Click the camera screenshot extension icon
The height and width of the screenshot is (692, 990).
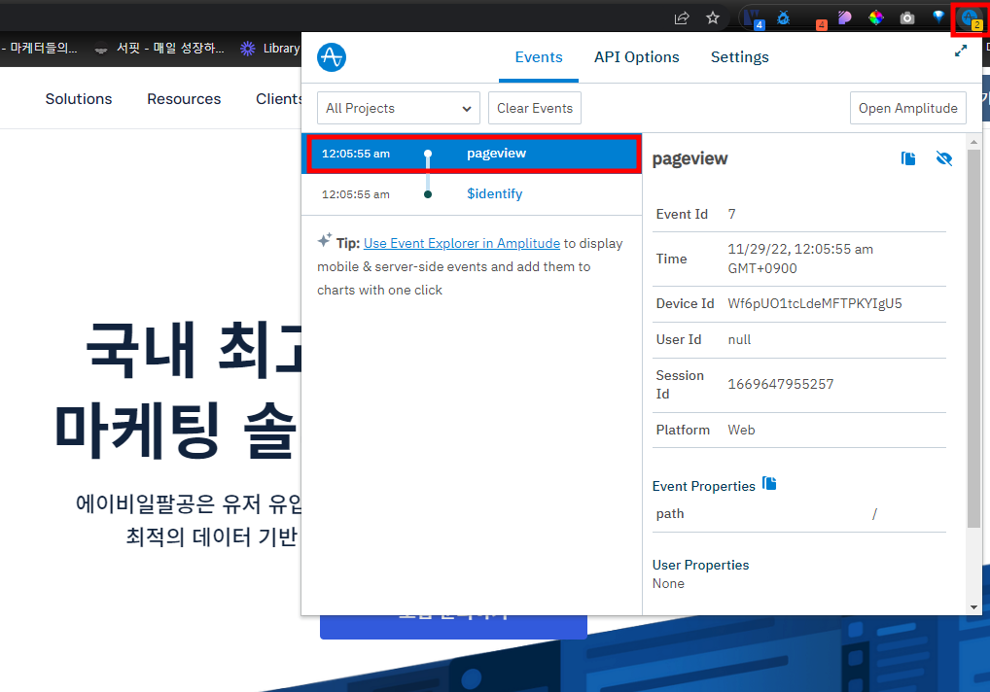[906, 17]
